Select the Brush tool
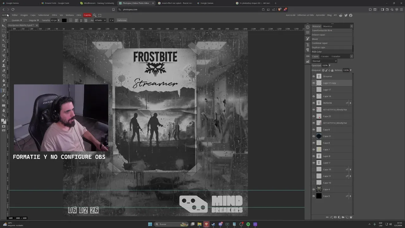This screenshot has width=405, height=228. coord(4,60)
